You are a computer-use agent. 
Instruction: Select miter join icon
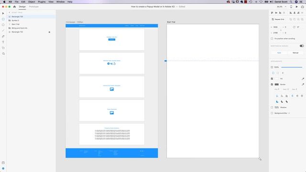(277, 102)
